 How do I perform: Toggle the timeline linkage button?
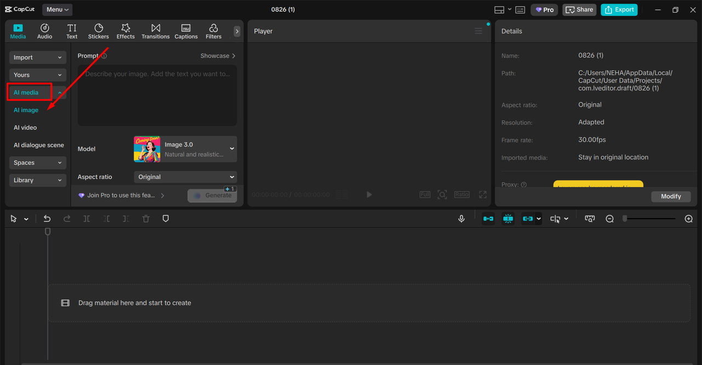(x=528, y=219)
